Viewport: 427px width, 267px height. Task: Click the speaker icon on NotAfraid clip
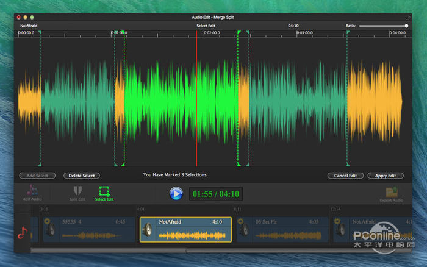148,230
